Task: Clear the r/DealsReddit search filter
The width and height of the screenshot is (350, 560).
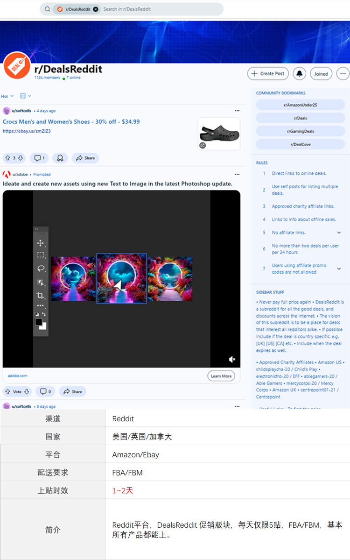Action: (x=96, y=9)
